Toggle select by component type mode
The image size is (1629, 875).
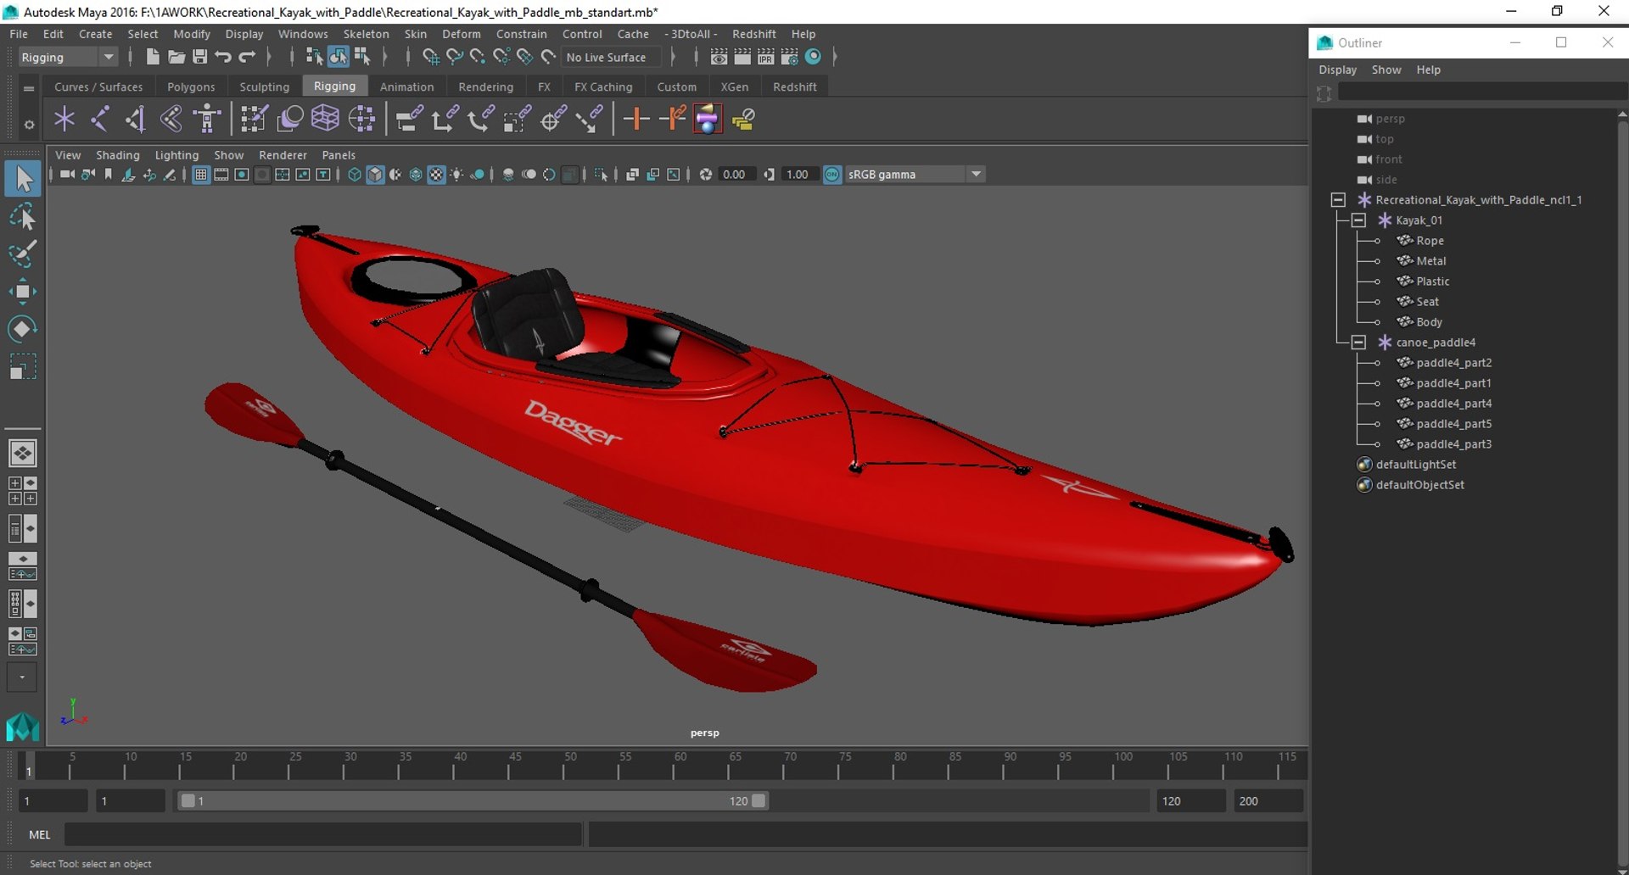pos(362,57)
